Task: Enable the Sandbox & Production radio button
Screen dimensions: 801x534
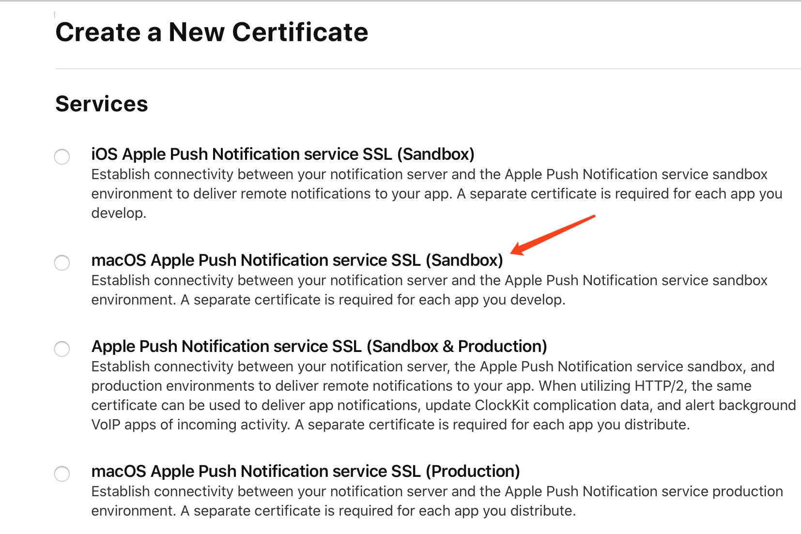Action: tap(62, 349)
